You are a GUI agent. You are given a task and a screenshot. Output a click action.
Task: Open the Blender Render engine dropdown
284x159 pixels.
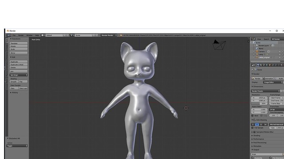109,35
